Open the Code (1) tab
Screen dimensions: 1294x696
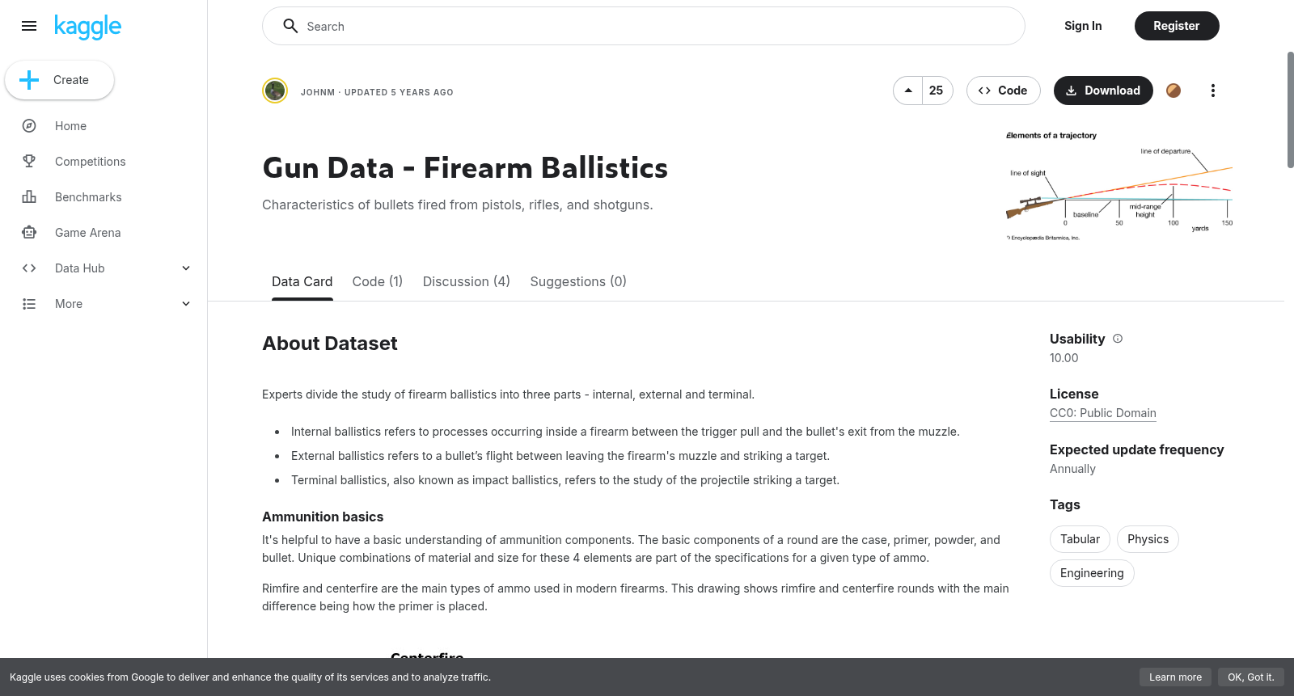point(378,281)
